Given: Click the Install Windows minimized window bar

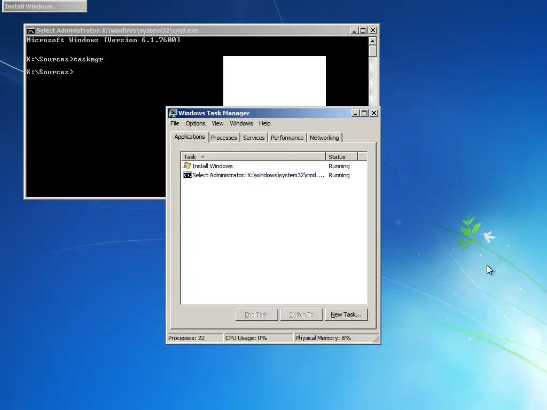Looking at the screenshot, I should [x=45, y=6].
